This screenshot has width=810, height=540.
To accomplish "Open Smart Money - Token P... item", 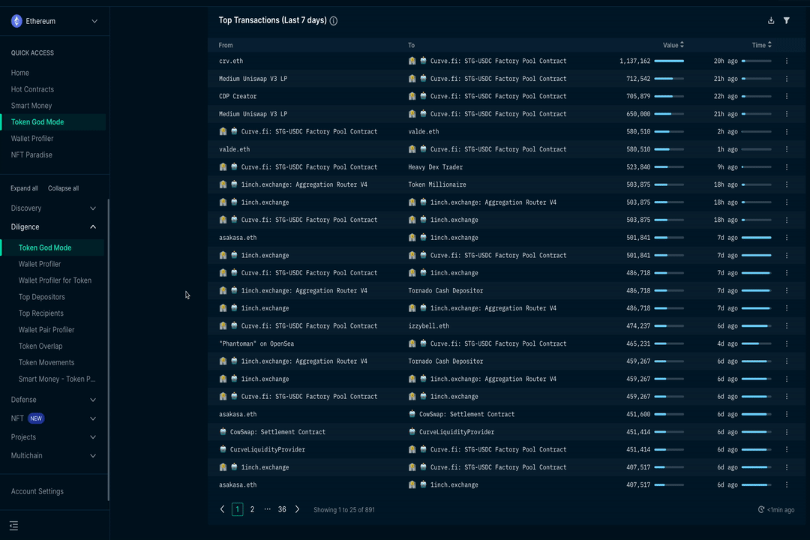I will (x=57, y=379).
